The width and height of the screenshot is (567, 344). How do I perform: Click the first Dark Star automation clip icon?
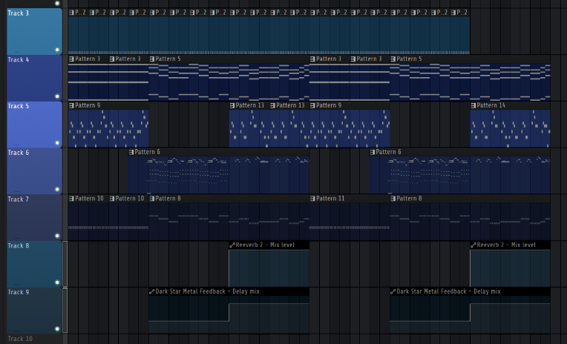[x=152, y=291]
